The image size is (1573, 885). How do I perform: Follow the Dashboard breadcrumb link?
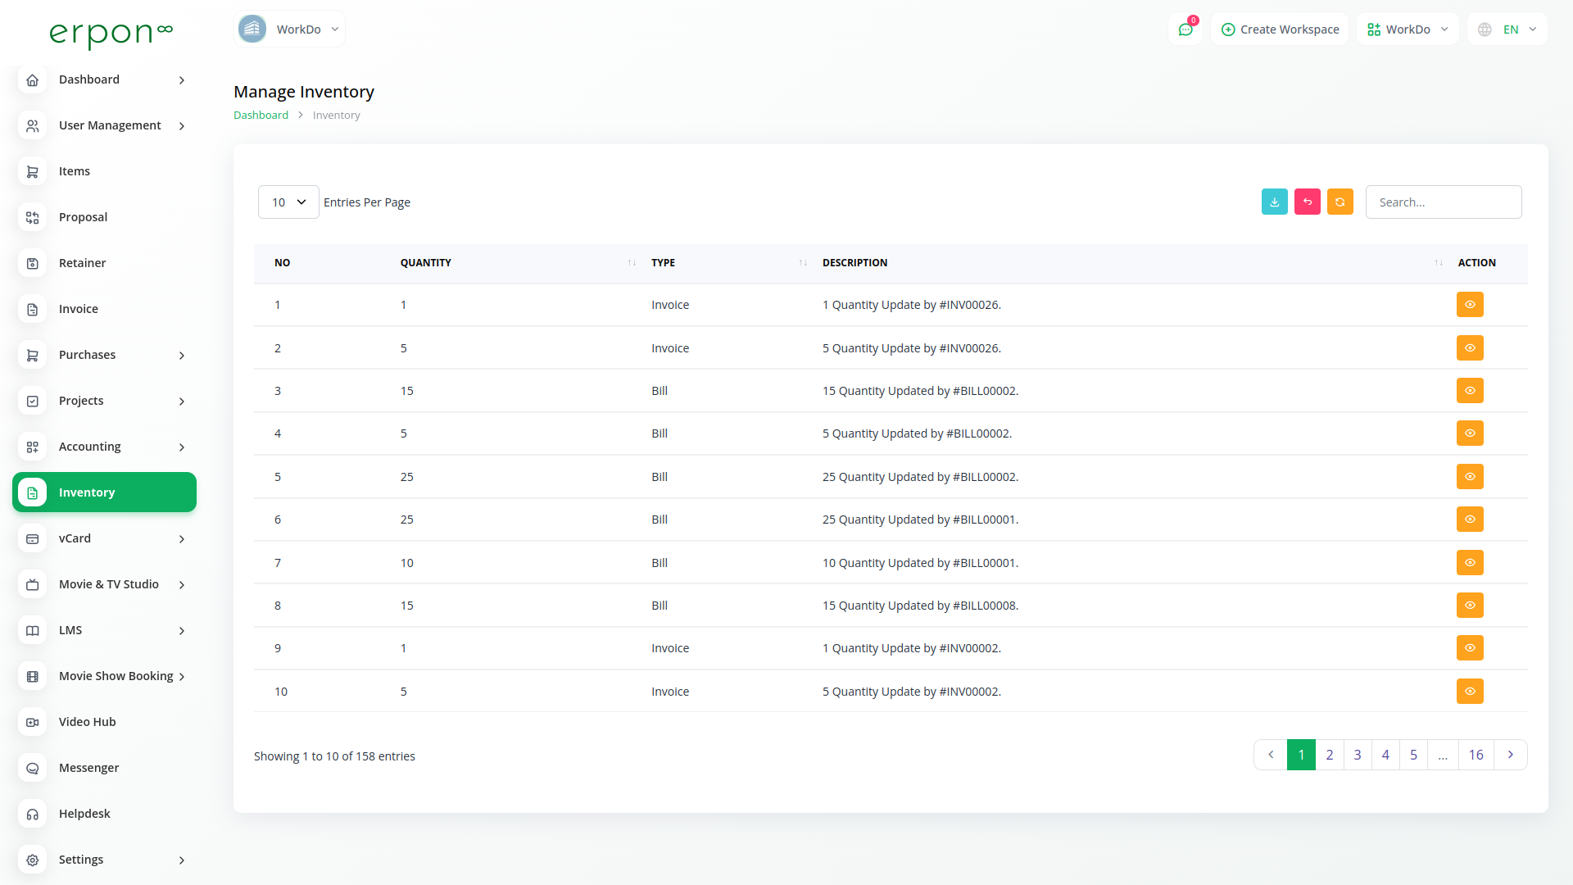pyautogui.click(x=261, y=116)
